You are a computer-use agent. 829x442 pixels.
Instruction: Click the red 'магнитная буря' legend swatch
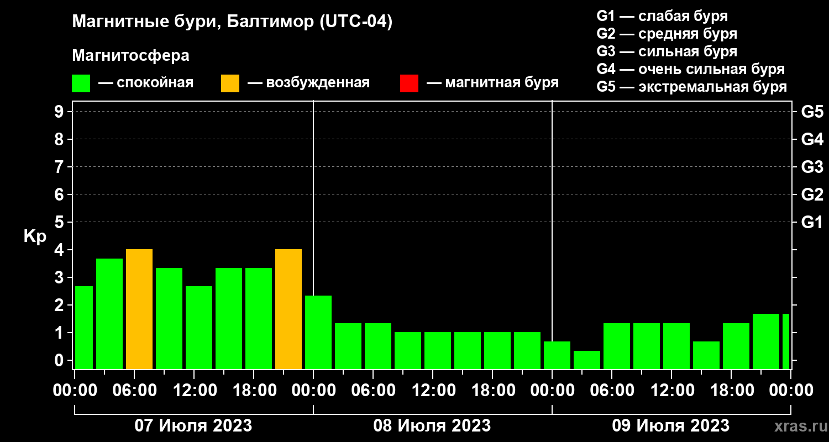409,83
